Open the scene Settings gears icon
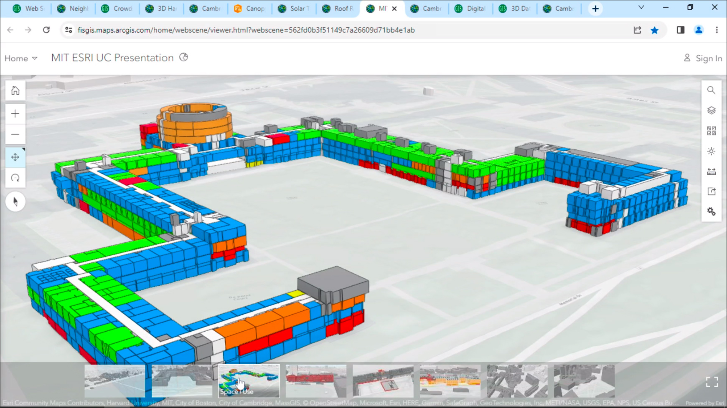 tap(711, 212)
